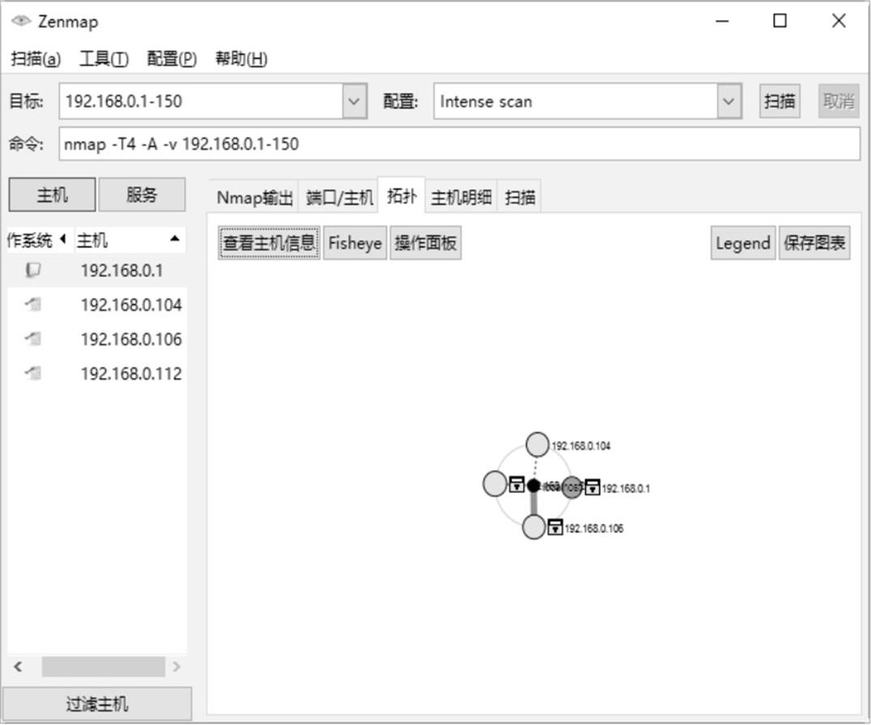Click the dark gray 192.168.0.1 topology node
The width and height of the screenshot is (871, 725).
click(x=571, y=487)
